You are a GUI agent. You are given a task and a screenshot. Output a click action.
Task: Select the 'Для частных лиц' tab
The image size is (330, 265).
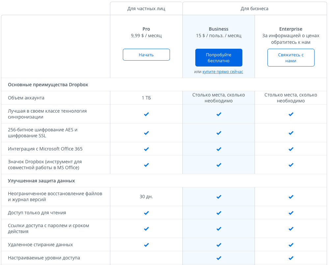point(146,9)
